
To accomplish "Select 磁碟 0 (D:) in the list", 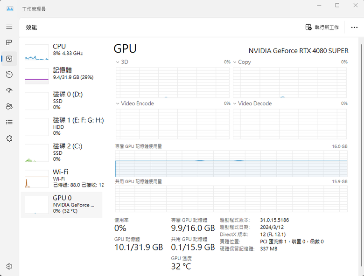I will (62, 101).
